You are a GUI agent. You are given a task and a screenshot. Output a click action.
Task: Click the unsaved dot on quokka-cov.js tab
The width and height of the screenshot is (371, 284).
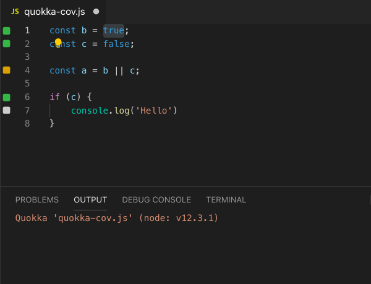pos(96,12)
